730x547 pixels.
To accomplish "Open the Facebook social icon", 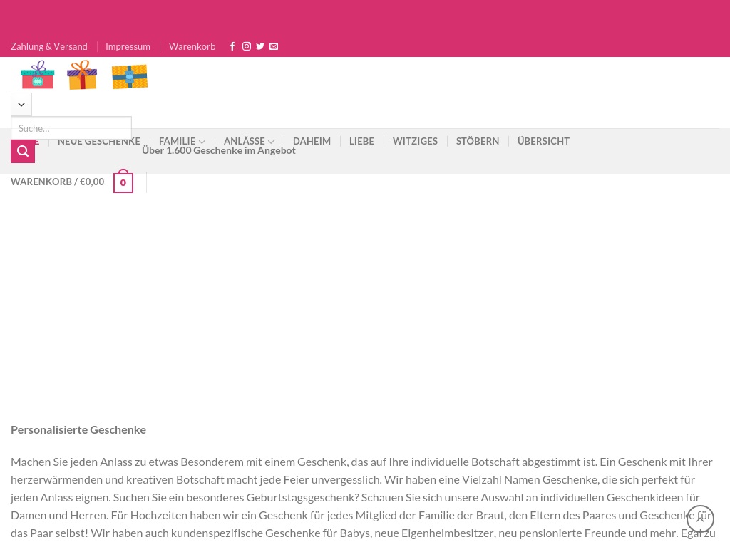I will coord(232,46).
